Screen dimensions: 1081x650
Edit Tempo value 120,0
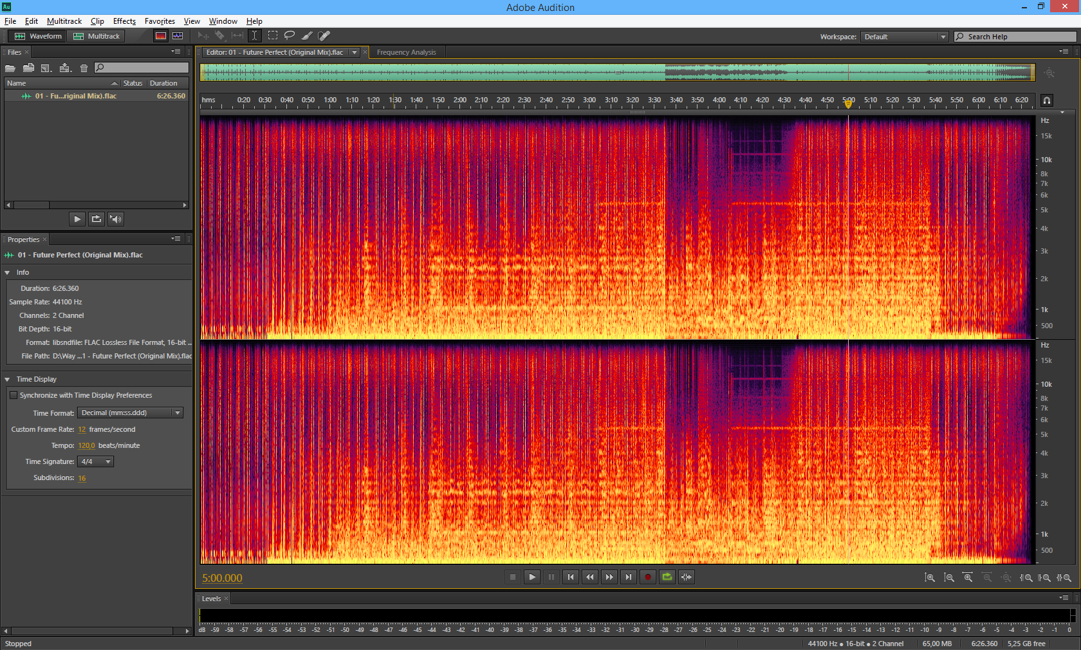coord(86,445)
